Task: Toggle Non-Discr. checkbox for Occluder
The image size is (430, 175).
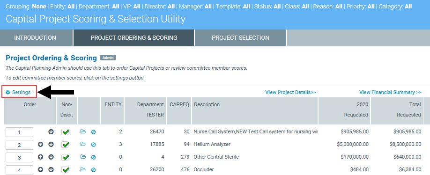Action: coord(65,170)
